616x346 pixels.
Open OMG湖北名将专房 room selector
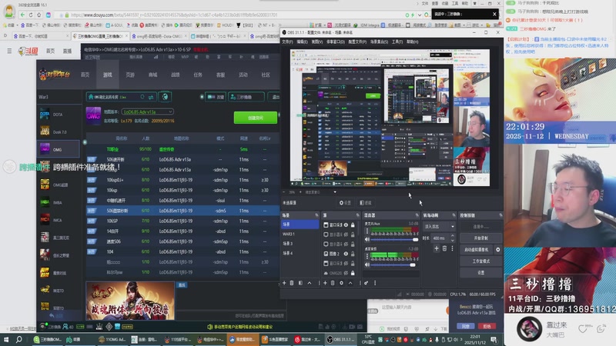coord(122,97)
